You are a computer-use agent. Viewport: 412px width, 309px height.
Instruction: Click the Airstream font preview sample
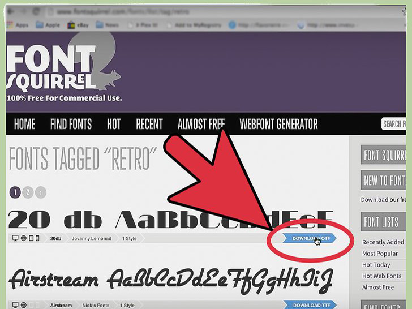coord(171,281)
